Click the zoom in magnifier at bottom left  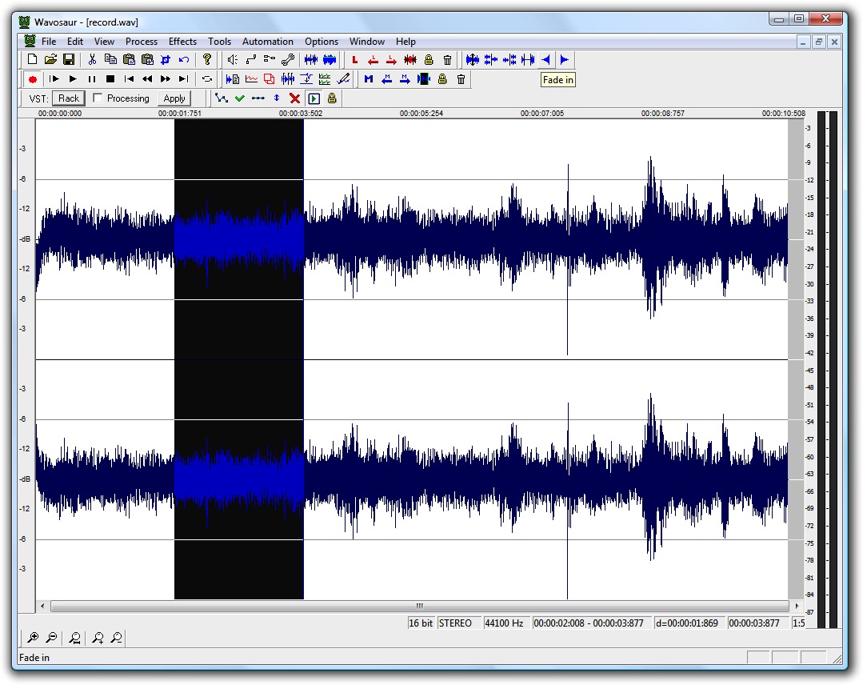tap(33, 638)
